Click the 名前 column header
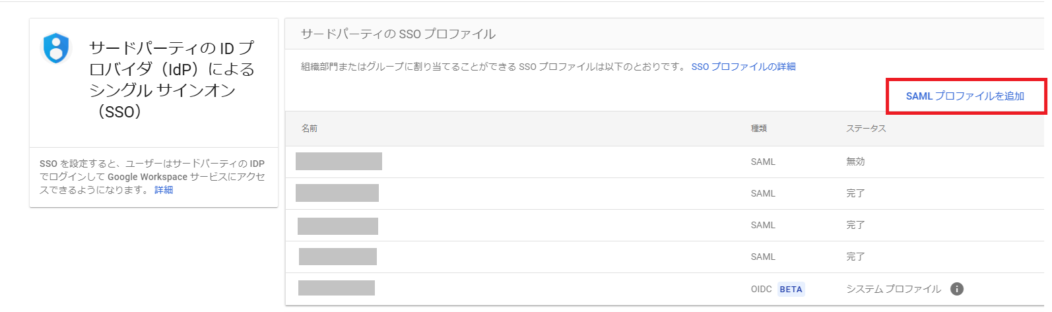Image resolution: width=1052 pixels, height=312 pixels. [310, 129]
